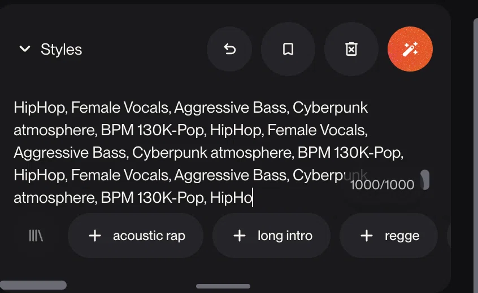Add the acoustic rap style tag
This screenshot has height=293, width=478.
136,236
